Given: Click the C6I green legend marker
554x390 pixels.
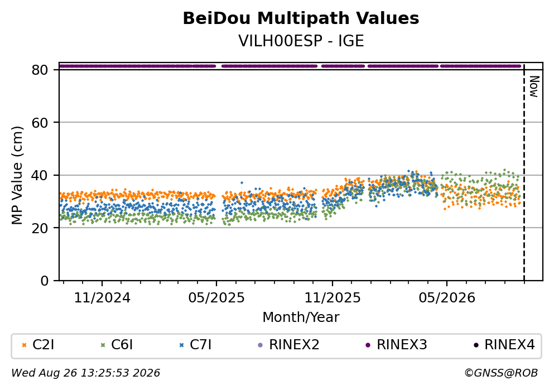Looking at the screenshot, I should [x=103, y=345].
